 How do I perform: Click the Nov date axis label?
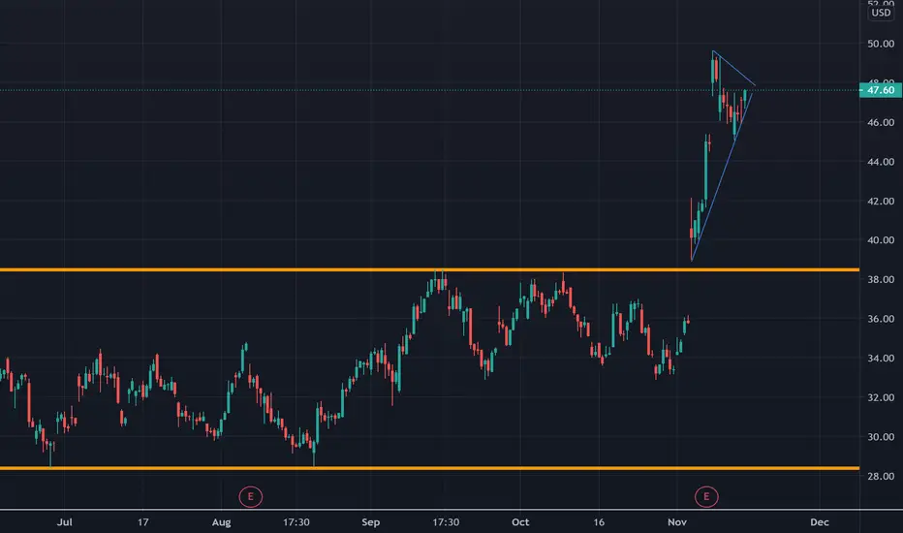tap(677, 522)
